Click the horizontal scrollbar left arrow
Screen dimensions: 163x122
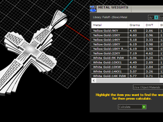94,81
